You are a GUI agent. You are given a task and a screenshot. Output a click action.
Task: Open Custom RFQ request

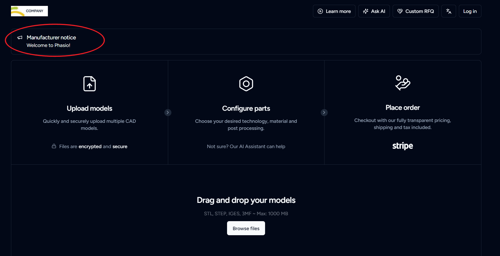415,11
